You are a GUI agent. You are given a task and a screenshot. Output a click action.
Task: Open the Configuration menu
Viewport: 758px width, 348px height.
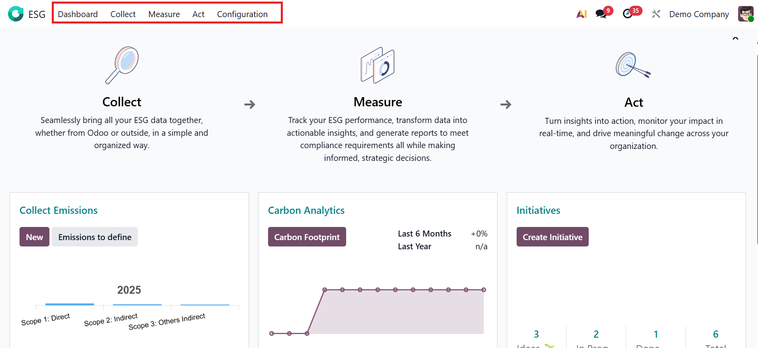pos(242,14)
